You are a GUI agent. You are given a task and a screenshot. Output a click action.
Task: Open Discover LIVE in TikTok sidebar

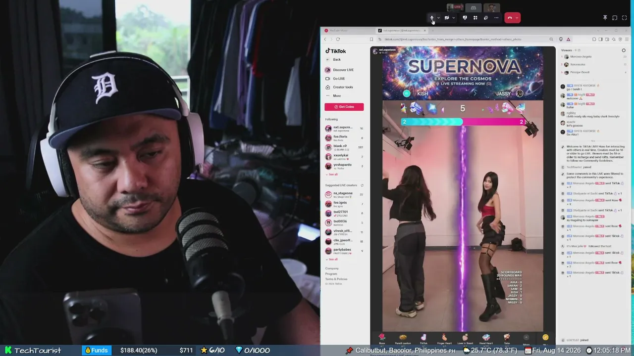point(339,70)
